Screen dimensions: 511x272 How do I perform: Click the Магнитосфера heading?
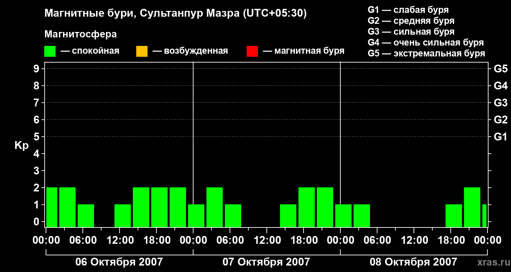[80, 34]
